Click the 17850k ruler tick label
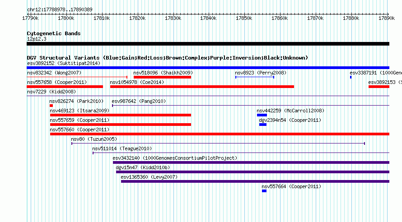The width and height of the screenshot is (402, 222). click(x=244, y=18)
